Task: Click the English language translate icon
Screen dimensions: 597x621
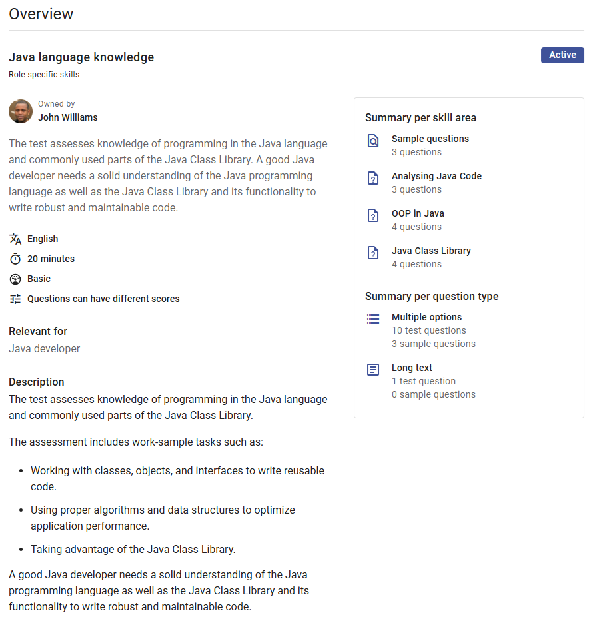Action: [x=15, y=239]
